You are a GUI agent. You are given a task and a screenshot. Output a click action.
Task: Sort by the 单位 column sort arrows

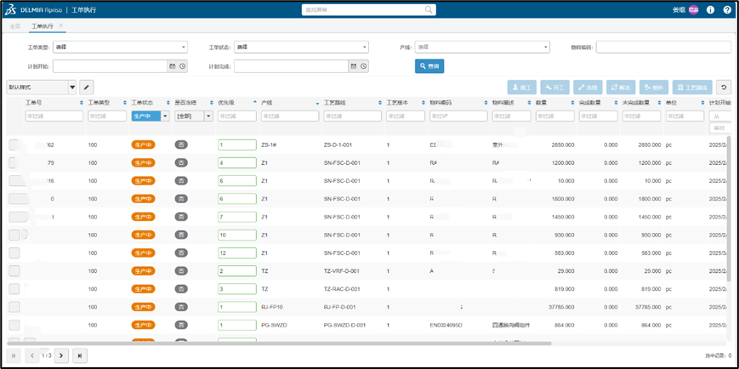pos(702,103)
